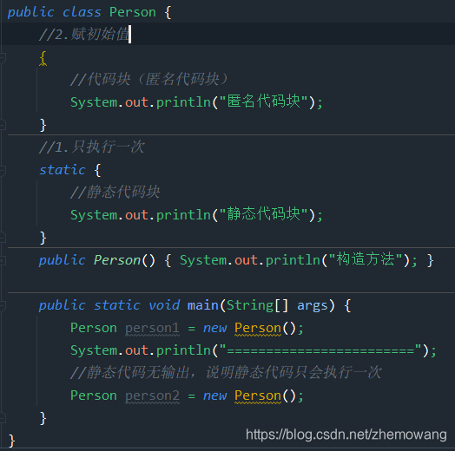
Task: Click the comment "//静态代码块"
Action: click(x=115, y=192)
